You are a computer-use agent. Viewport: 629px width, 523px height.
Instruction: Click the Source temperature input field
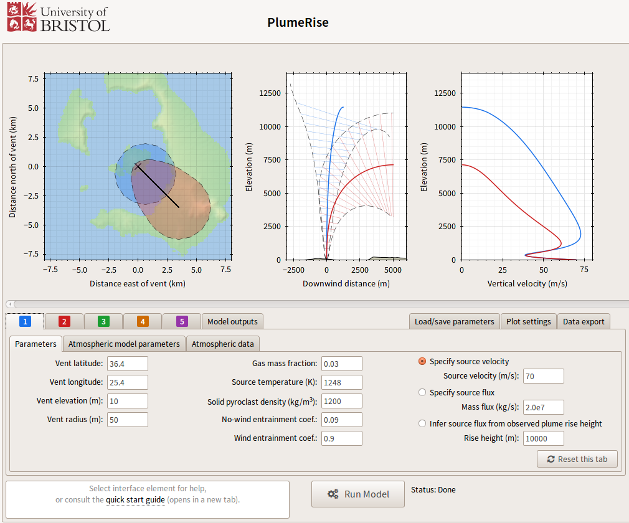click(341, 382)
